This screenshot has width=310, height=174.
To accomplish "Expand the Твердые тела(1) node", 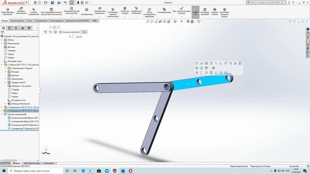I will click(x=5, y=83).
